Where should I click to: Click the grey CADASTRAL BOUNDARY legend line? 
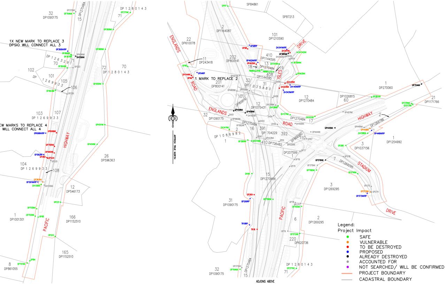348,279
